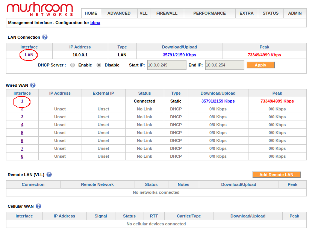Open help icon beside Wired WAN

[33, 85]
